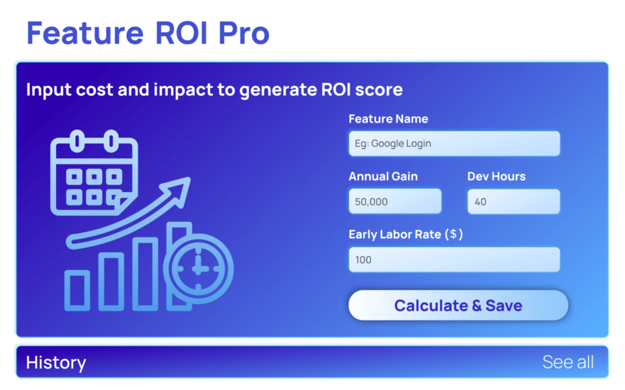The image size is (625, 390).
Task: Click the Feature ROI Pro title
Action: [148, 33]
